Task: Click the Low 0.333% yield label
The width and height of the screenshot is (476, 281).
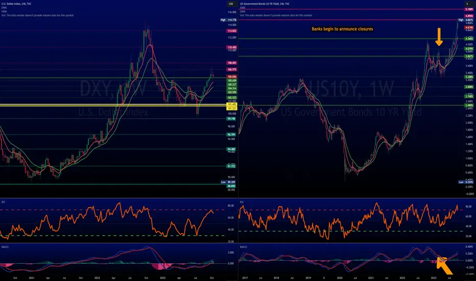Action: tap(466, 182)
